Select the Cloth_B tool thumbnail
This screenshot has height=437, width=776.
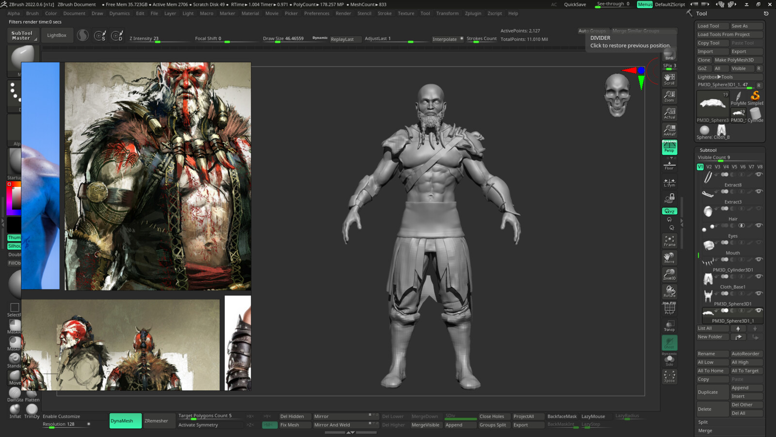click(x=721, y=132)
